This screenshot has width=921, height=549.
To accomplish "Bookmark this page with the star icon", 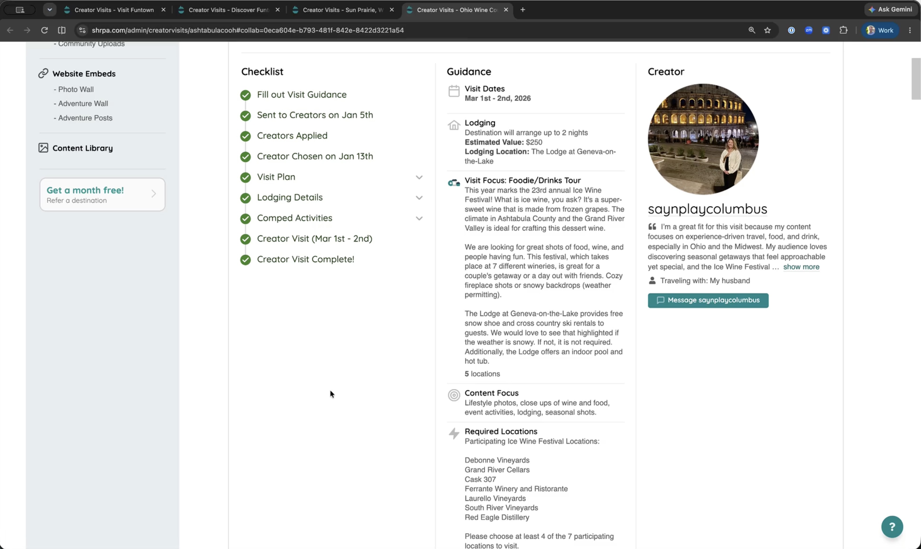I will (767, 30).
